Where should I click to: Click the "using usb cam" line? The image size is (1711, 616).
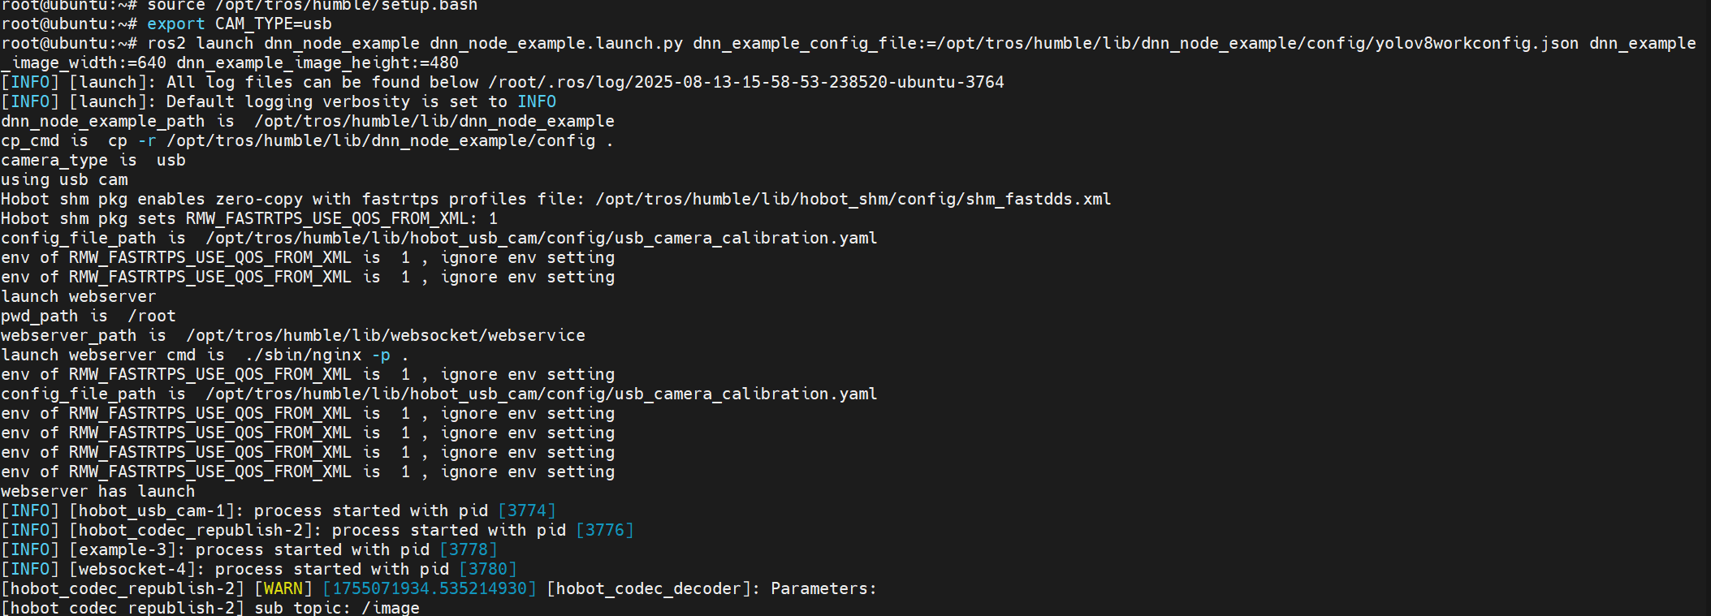[x=64, y=179]
